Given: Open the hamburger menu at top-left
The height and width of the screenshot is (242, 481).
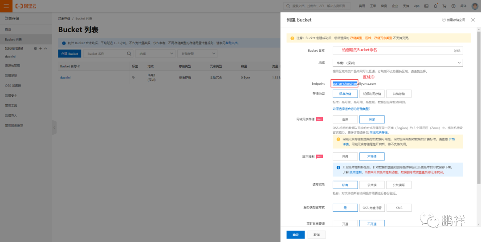Looking at the screenshot, I should (x=6, y=6).
